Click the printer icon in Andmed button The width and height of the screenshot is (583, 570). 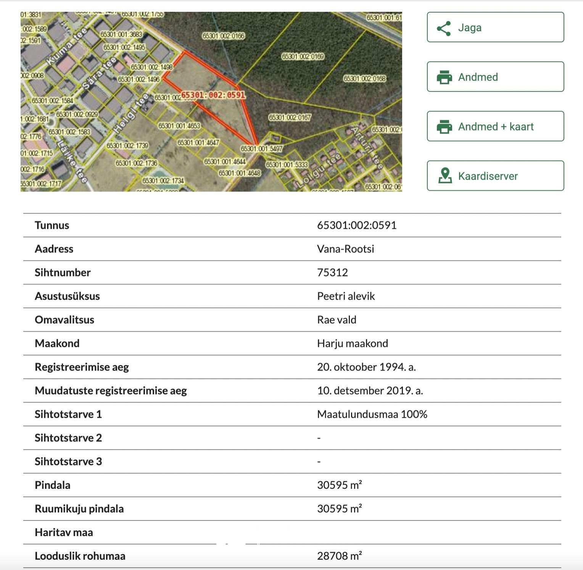coord(444,77)
